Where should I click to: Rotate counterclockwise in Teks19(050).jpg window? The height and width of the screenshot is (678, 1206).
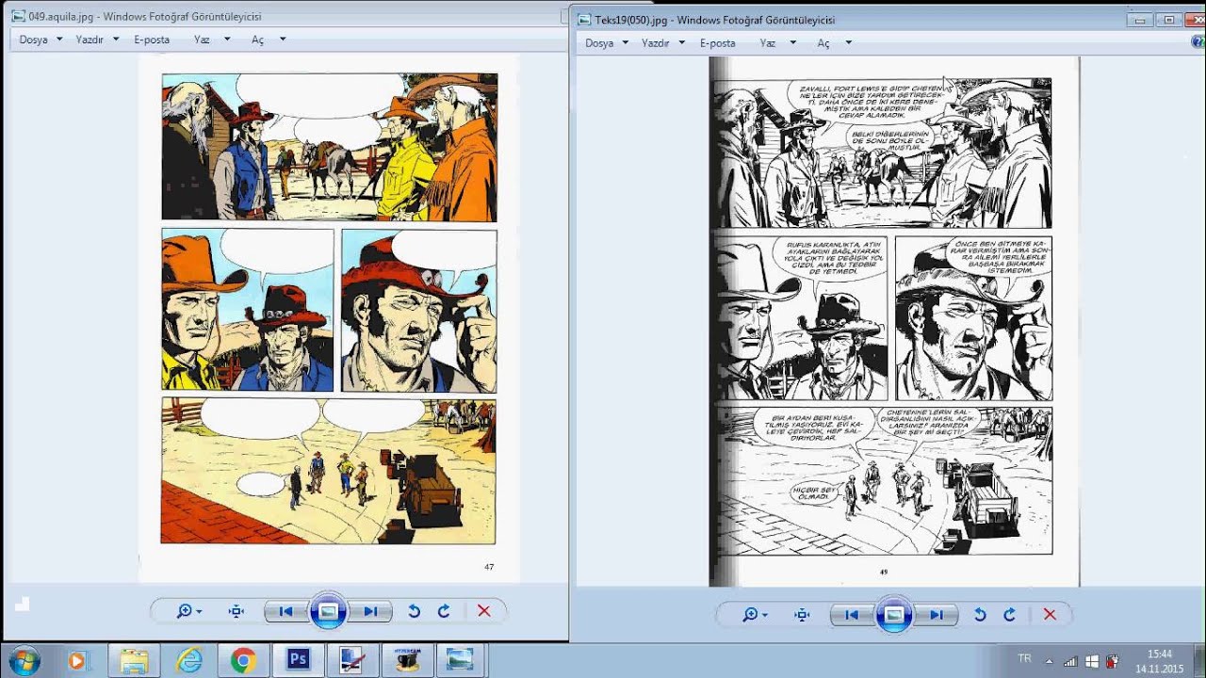click(980, 615)
